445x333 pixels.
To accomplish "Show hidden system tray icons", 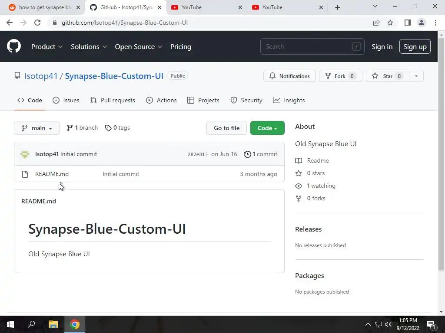I will 368,324.
